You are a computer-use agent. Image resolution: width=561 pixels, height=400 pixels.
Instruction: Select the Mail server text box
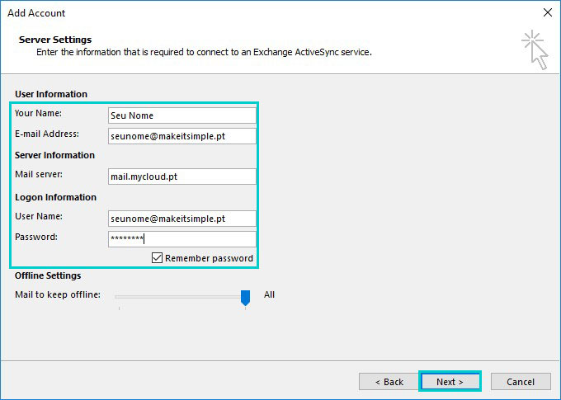(x=182, y=176)
